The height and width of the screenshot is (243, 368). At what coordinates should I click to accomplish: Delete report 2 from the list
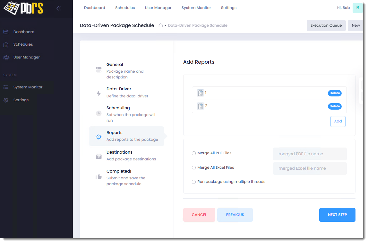click(335, 106)
